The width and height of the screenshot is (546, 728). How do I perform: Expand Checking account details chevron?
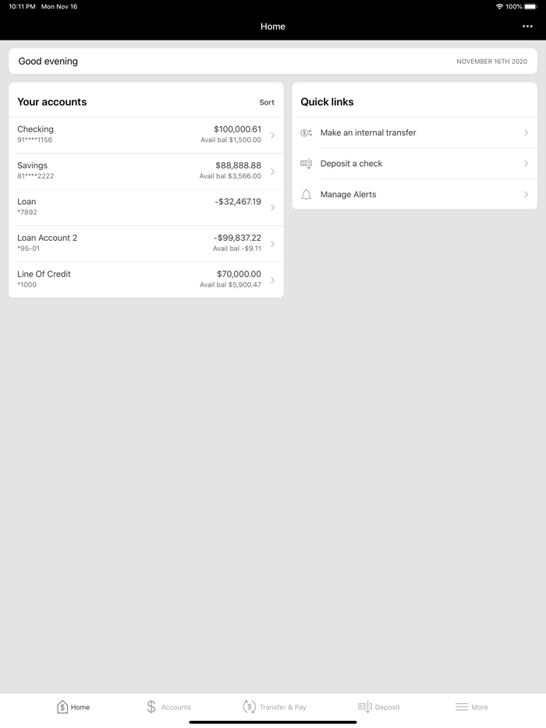272,135
